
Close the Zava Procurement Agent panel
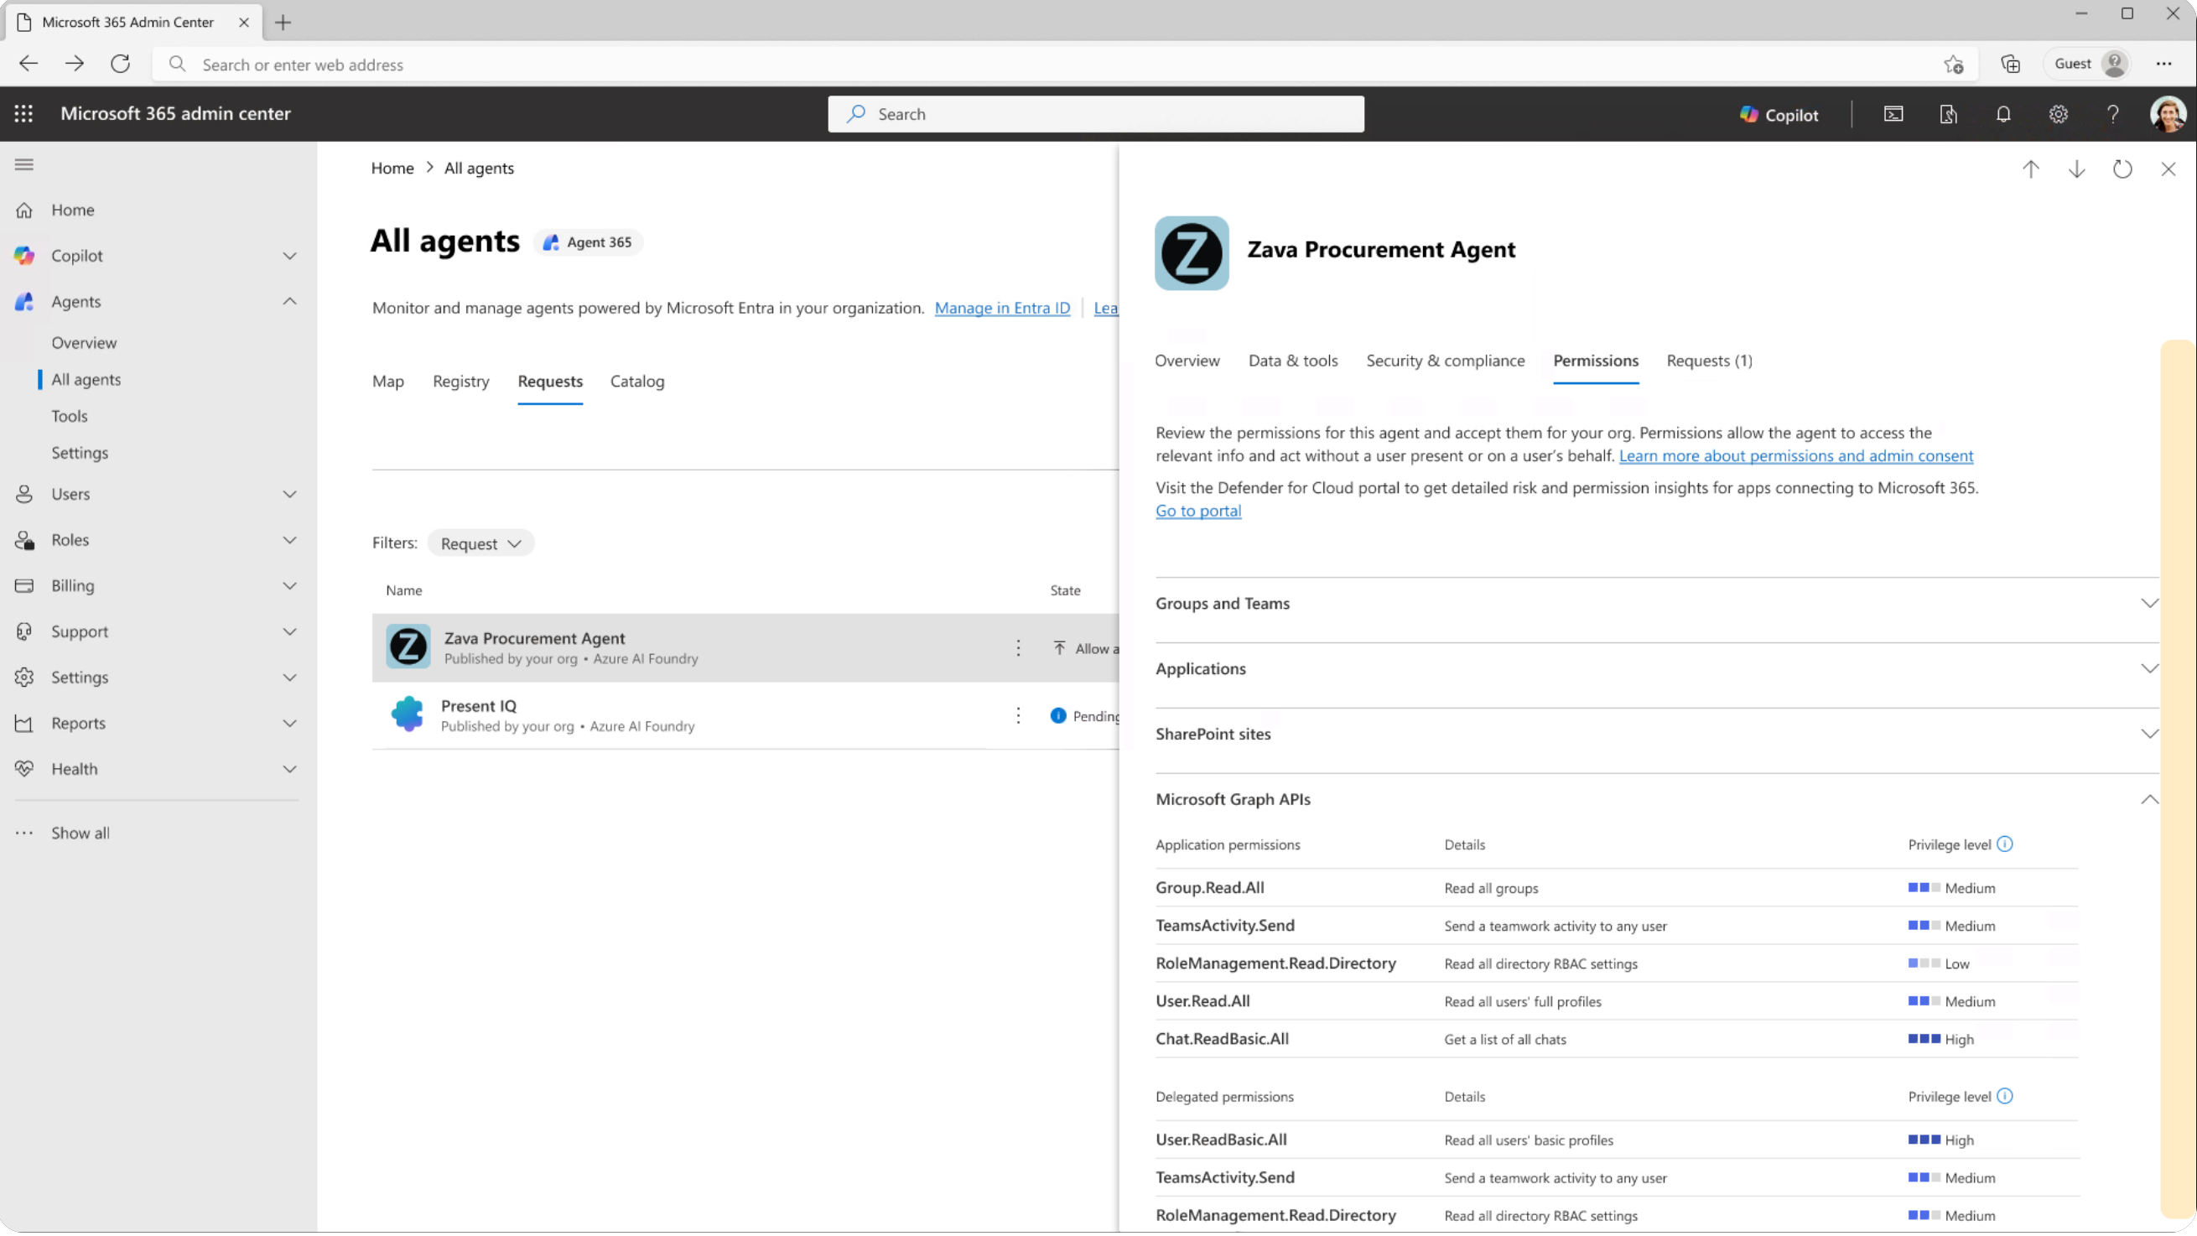[2168, 169]
